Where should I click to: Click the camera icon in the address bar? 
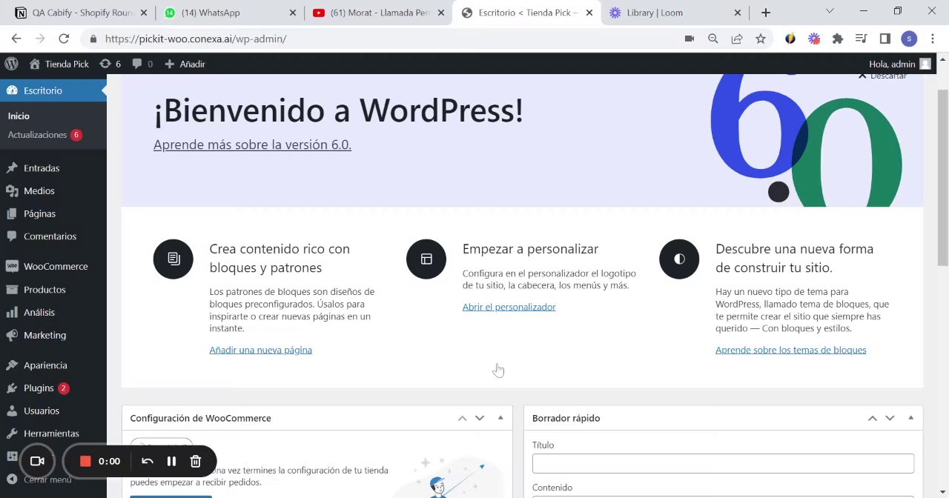[x=690, y=39]
